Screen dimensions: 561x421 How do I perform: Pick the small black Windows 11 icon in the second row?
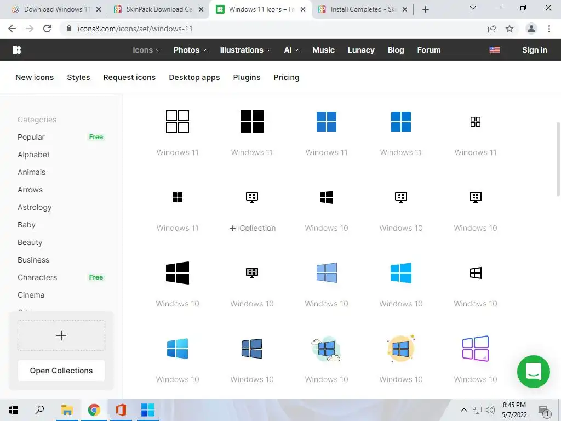(x=178, y=197)
